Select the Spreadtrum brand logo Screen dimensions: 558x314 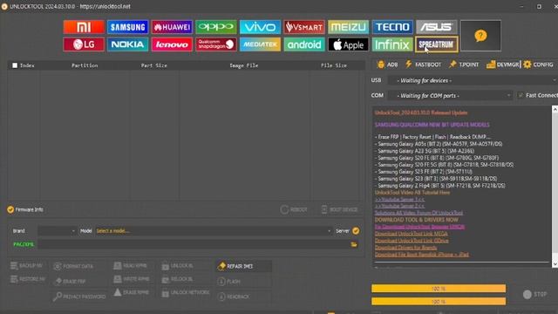pos(437,44)
